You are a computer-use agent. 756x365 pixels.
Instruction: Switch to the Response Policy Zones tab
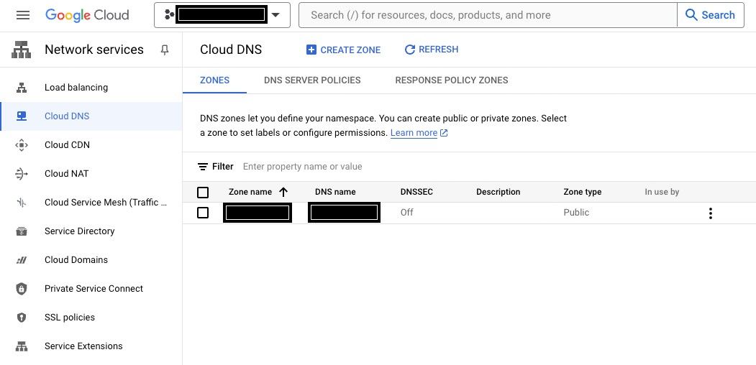tap(451, 80)
